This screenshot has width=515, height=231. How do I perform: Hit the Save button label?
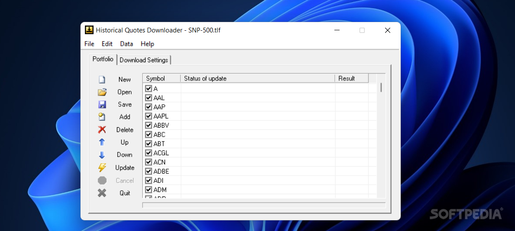(x=125, y=104)
